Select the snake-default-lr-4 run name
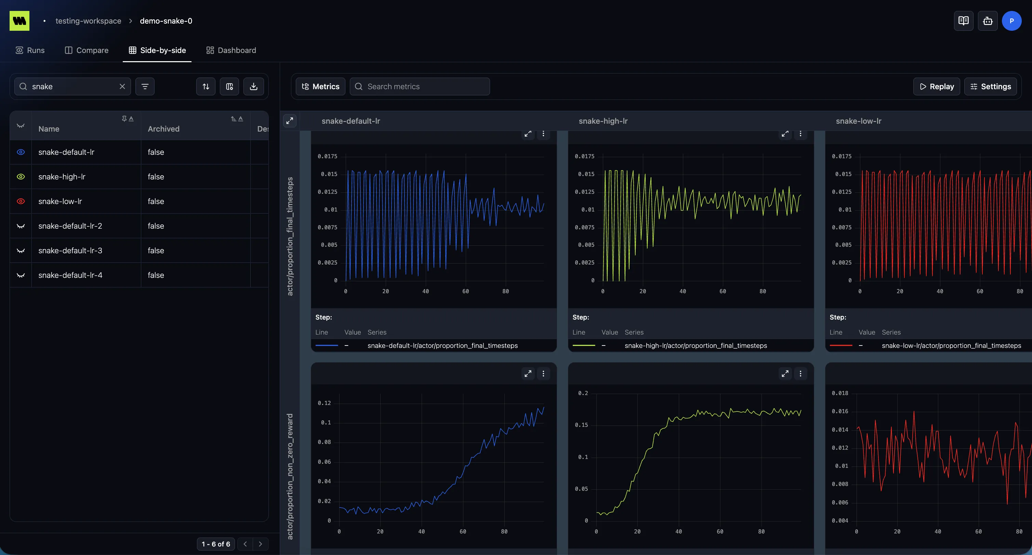This screenshot has height=555, width=1032. click(70, 275)
